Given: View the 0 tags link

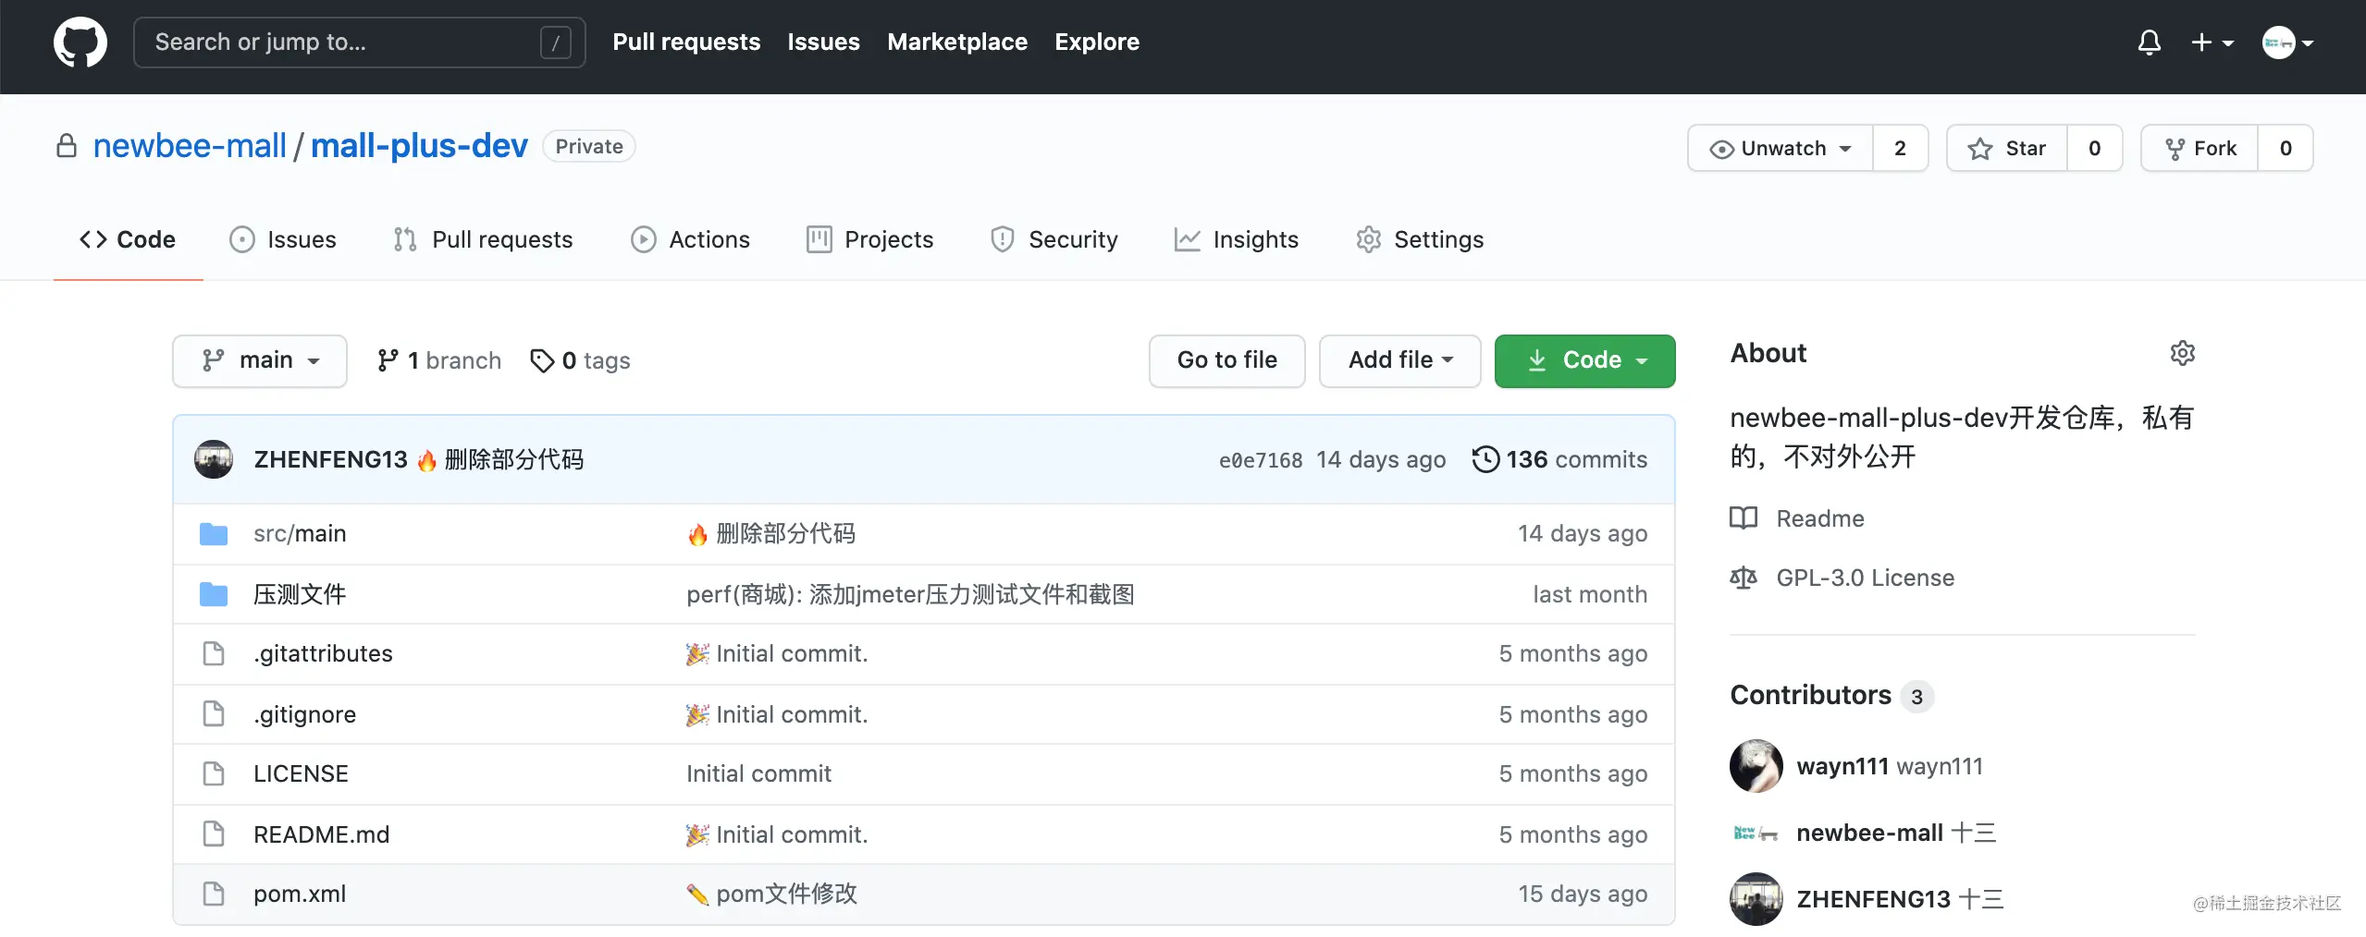Looking at the screenshot, I should pos(580,360).
